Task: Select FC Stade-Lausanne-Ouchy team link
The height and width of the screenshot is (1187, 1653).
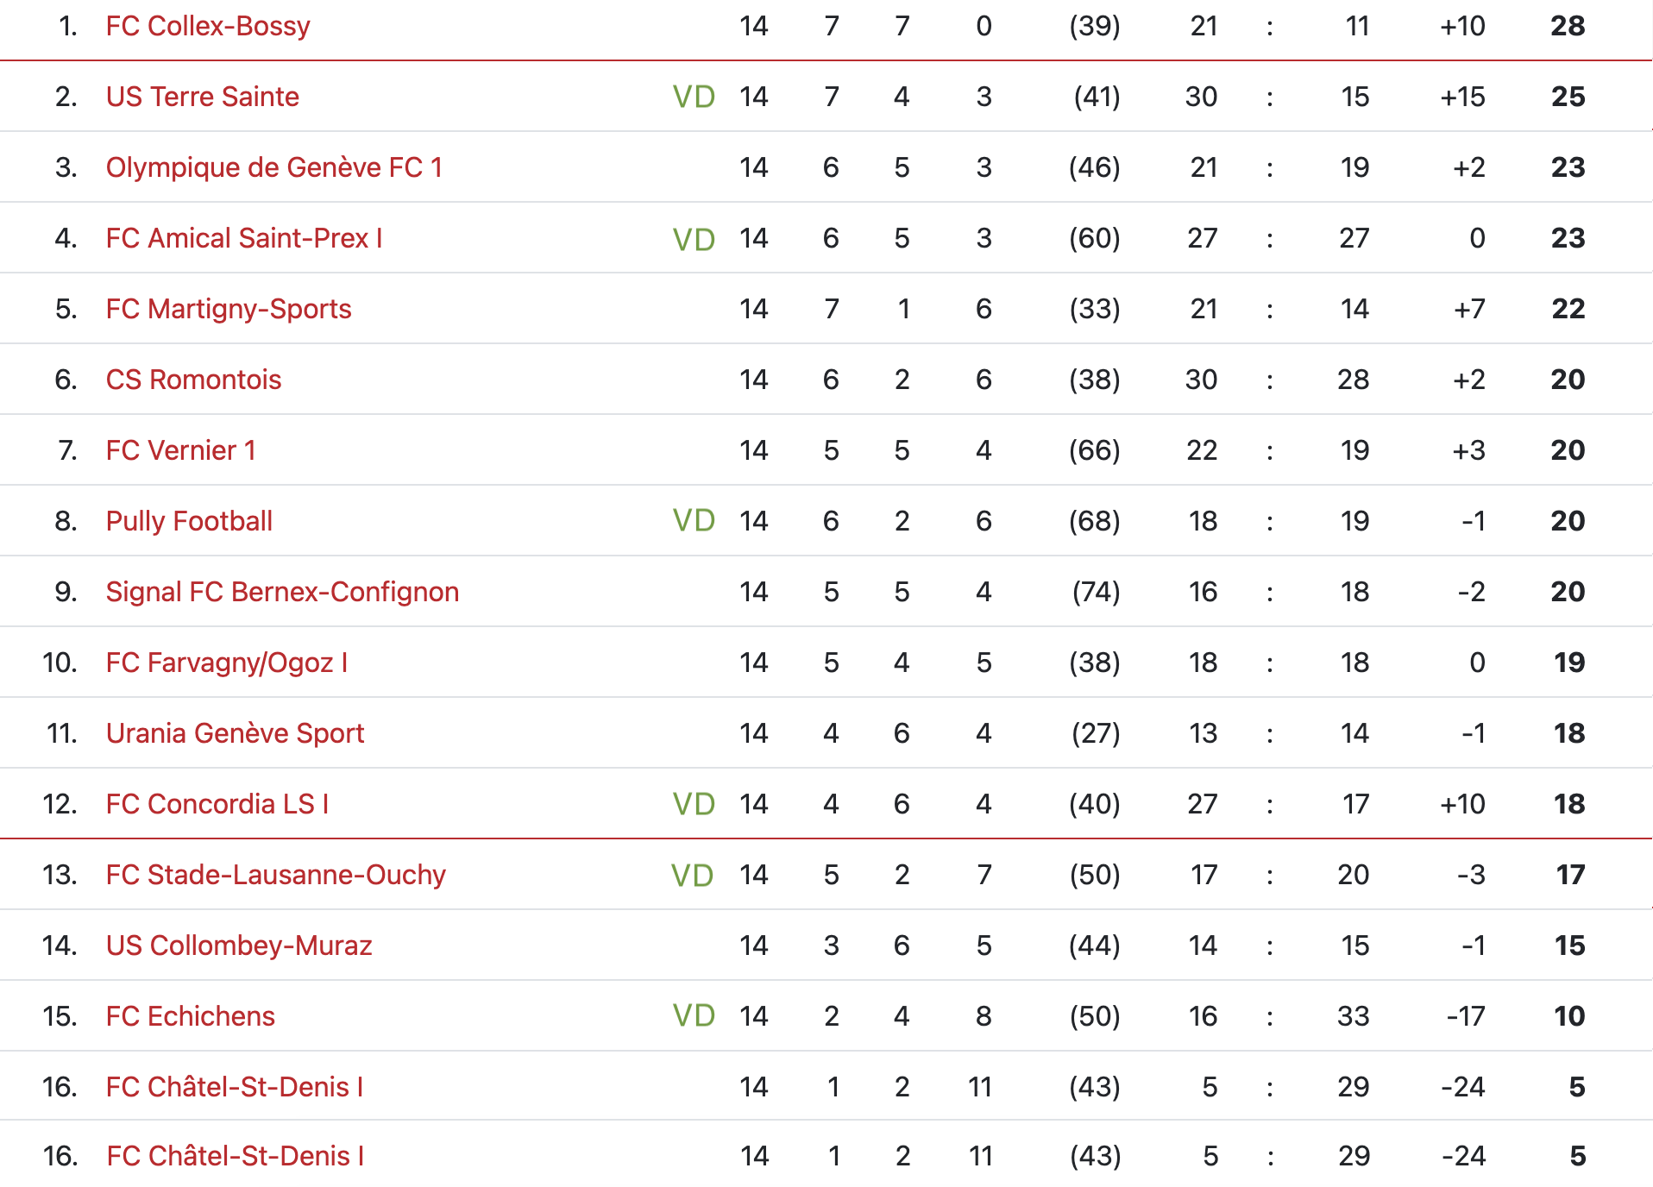Action: (276, 875)
